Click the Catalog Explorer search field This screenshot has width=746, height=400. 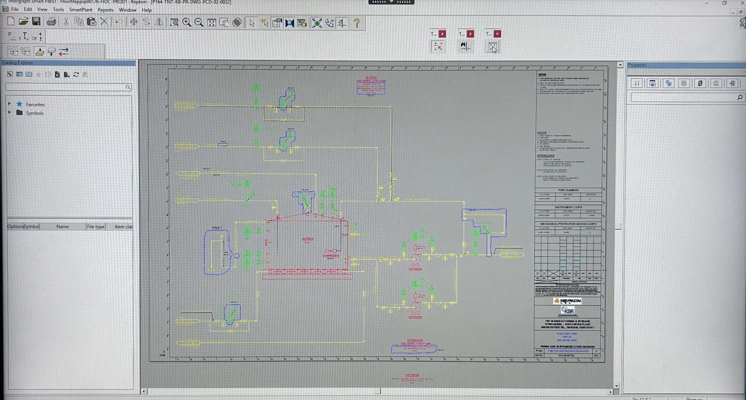[x=66, y=87]
